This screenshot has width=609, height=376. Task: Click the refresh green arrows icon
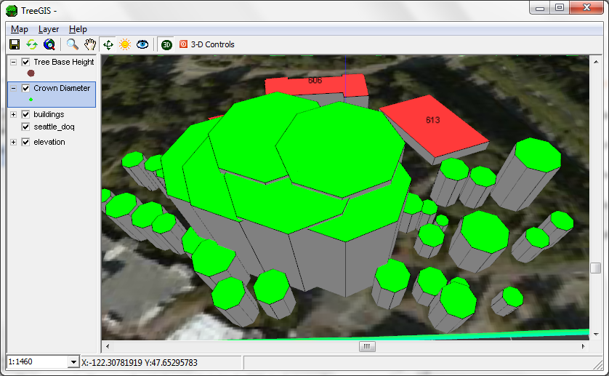pos(32,44)
